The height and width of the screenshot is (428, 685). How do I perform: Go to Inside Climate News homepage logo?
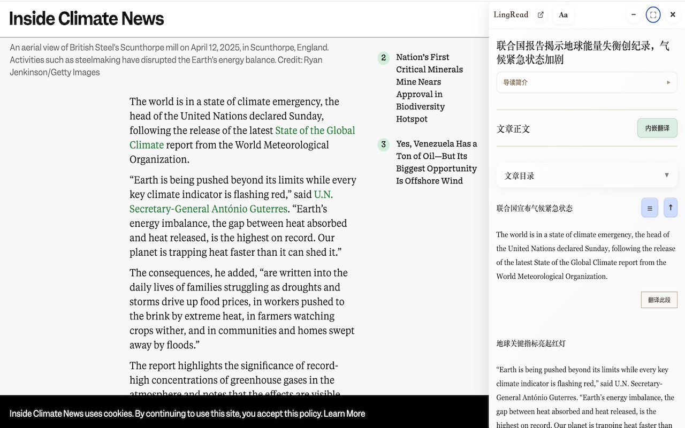87,19
